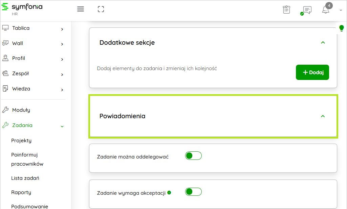Click the info icon beside 'wymaga akceptacji'
347x209 pixels.
click(169, 193)
